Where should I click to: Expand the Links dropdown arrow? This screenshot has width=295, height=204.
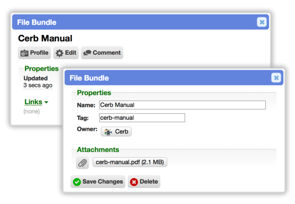(47, 102)
